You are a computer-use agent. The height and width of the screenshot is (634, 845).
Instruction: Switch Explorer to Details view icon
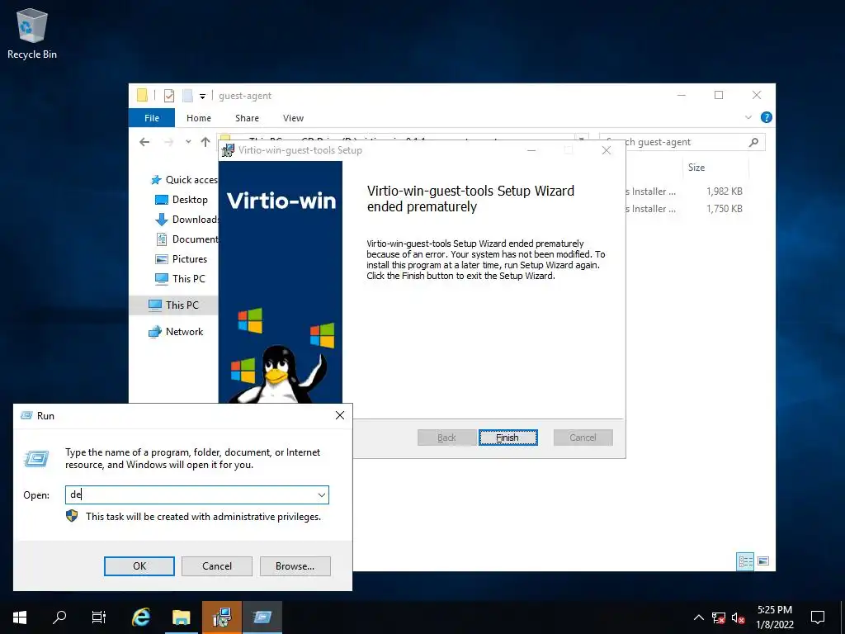[x=745, y=561]
